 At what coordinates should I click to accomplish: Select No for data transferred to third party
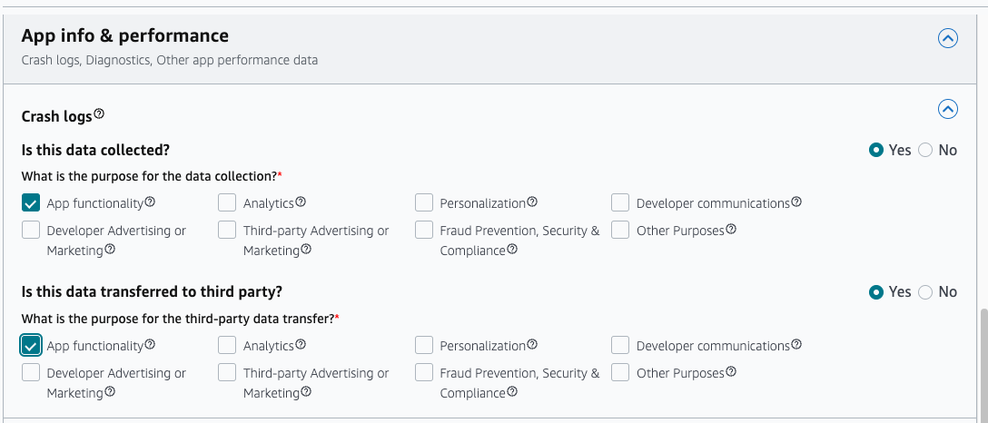(x=925, y=292)
